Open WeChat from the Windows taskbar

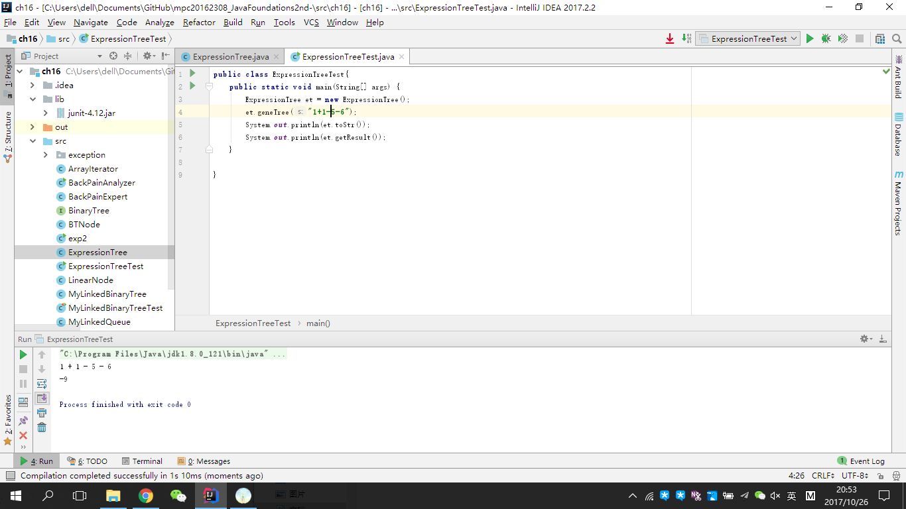(178, 495)
